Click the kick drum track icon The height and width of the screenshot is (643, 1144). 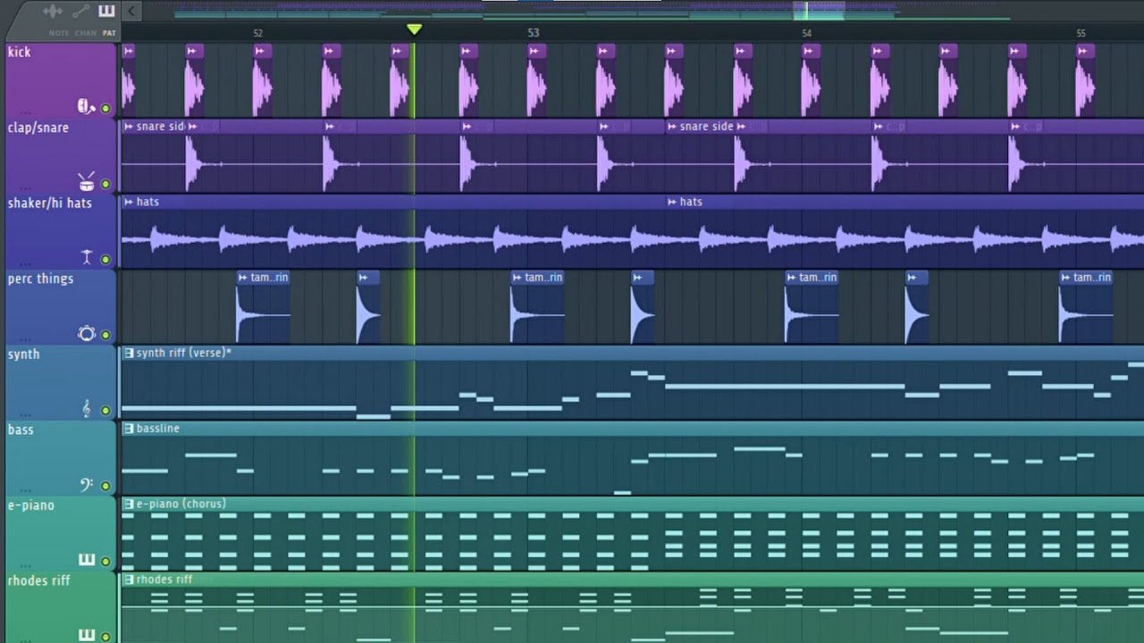(x=86, y=107)
